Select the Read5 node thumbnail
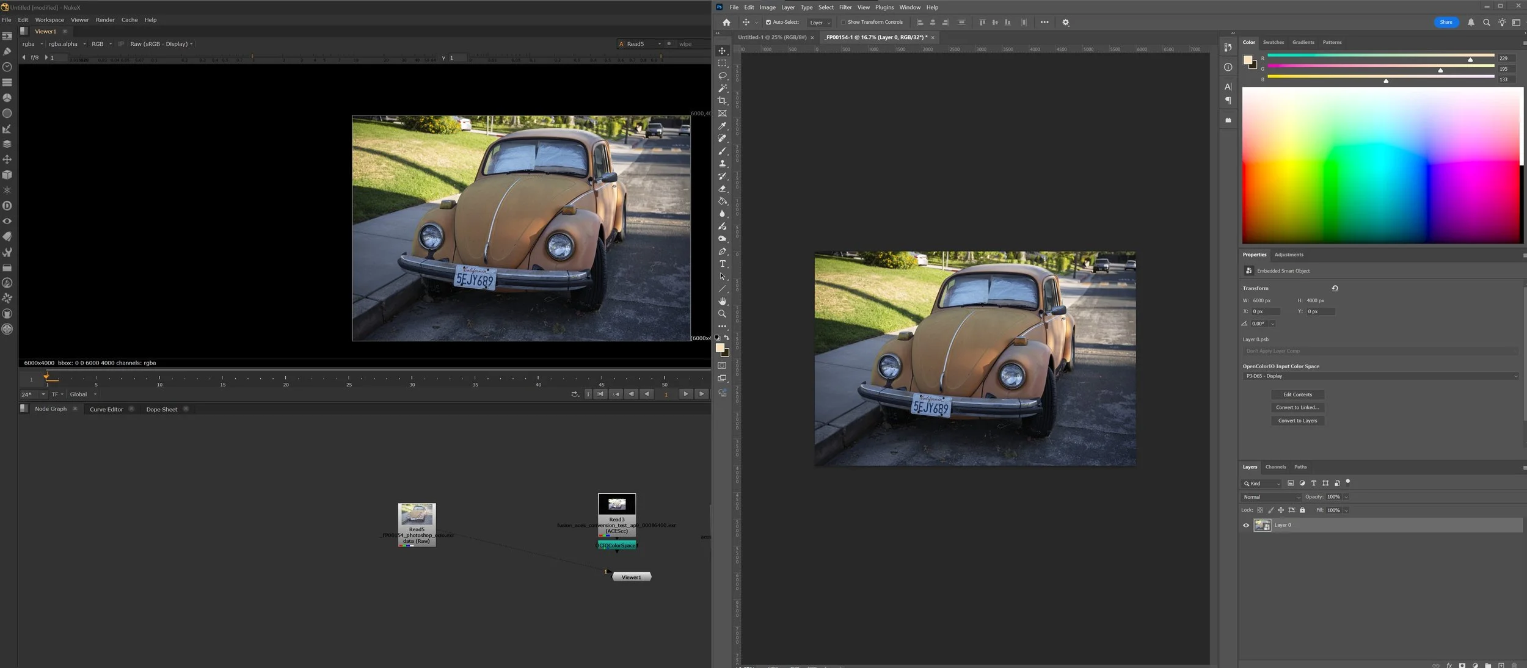 coord(417,515)
